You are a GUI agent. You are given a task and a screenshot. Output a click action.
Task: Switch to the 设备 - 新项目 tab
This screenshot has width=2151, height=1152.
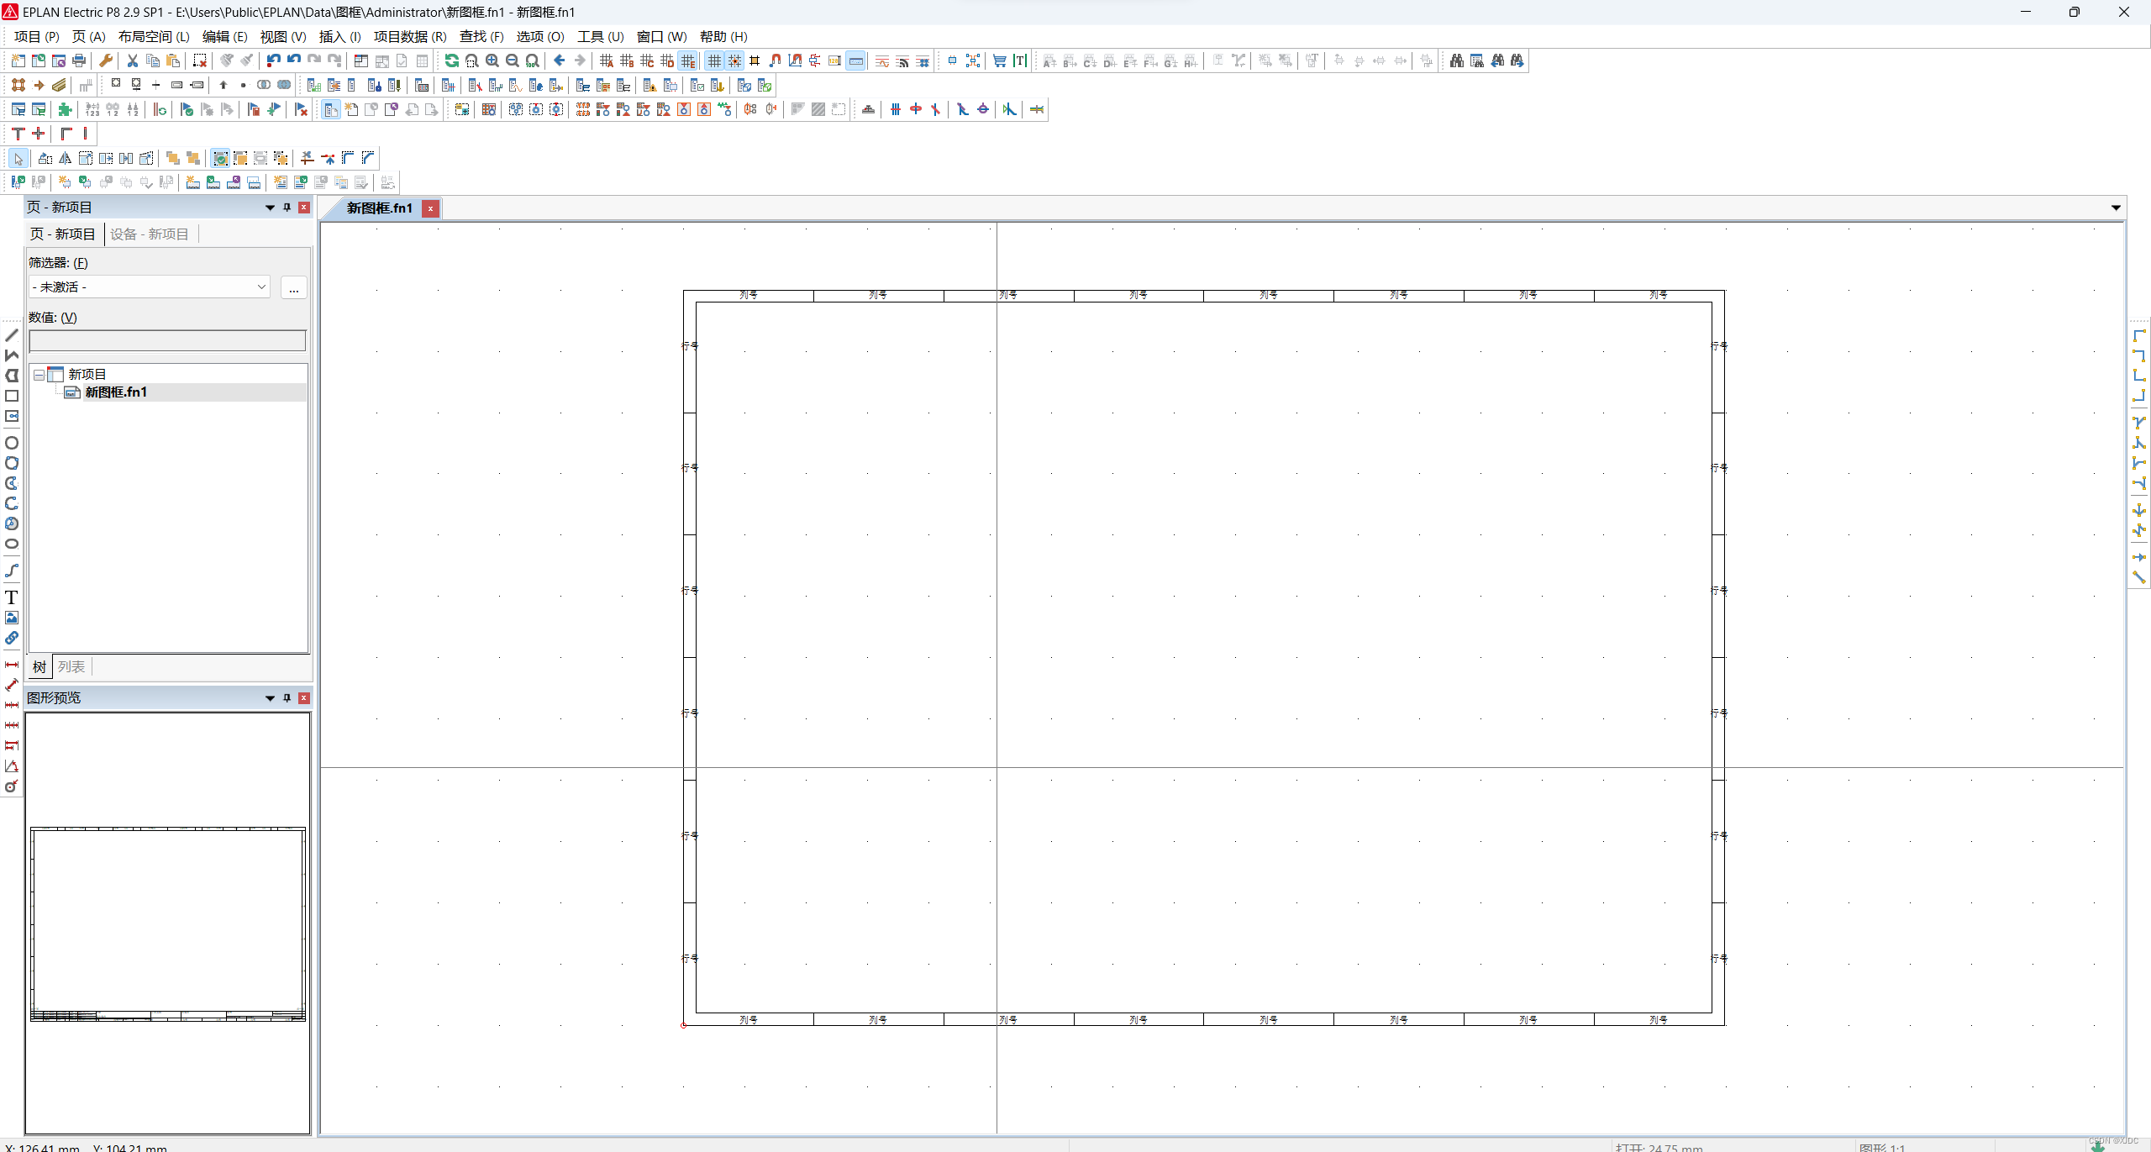[x=150, y=234]
